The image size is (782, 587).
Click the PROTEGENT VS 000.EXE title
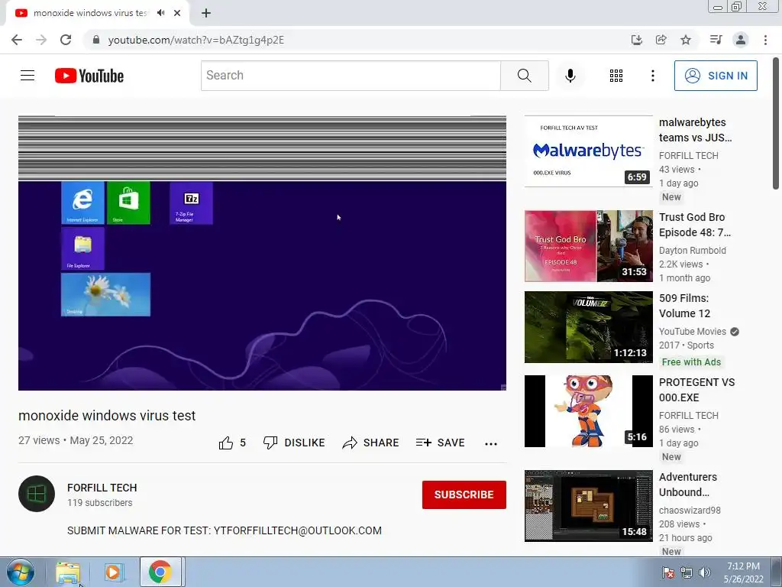696,390
